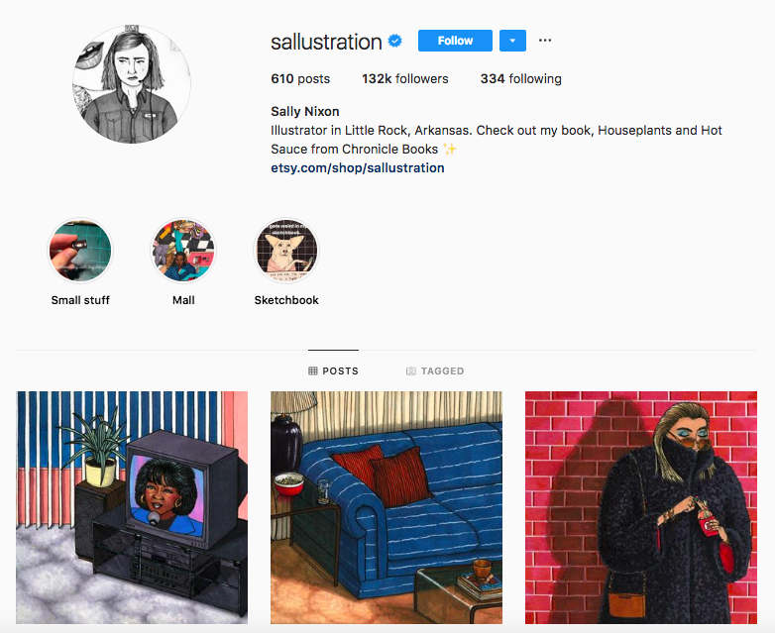Open the TV illustration post
The width and height of the screenshot is (775, 633).
[132, 507]
